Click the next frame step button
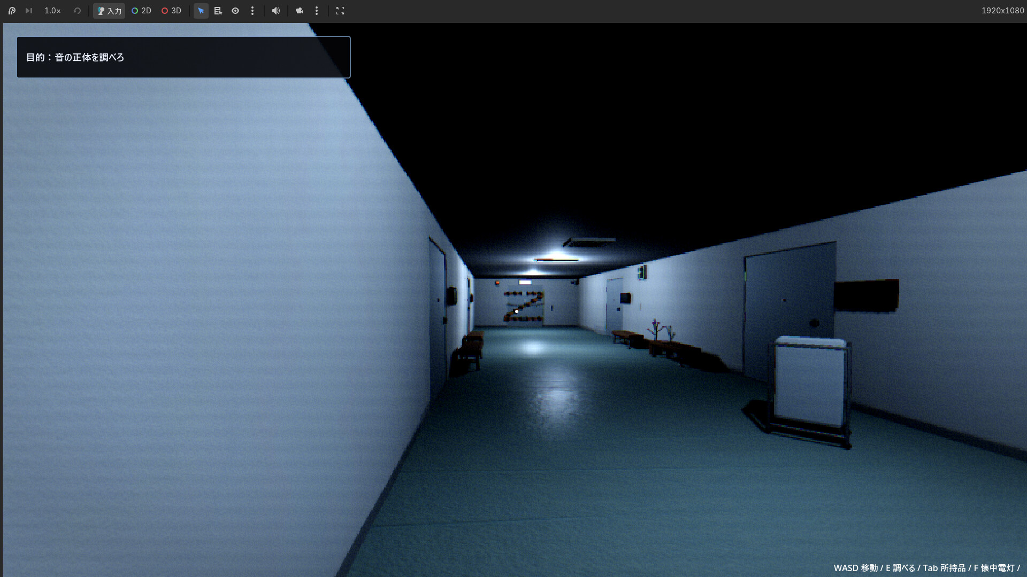Image resolution: width=1027 pixels, height=577 pixels. pos(29,11)
